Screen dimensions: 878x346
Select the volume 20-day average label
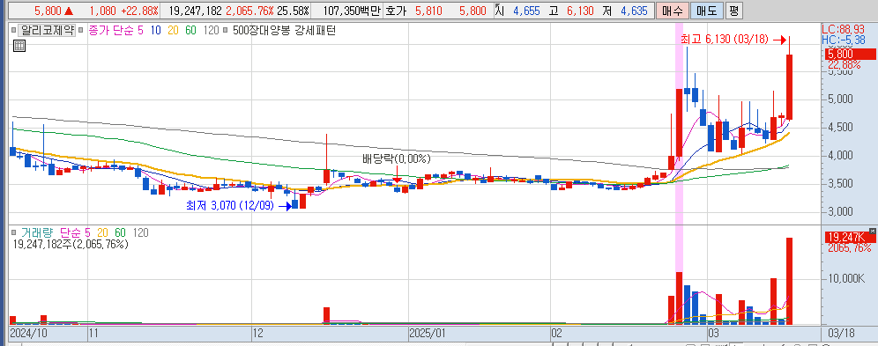pyautogui.click(x=103, y=232)
